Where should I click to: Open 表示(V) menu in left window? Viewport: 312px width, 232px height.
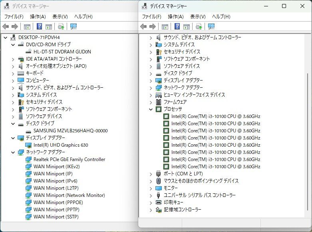pyautogui.click(x=60, y=16)
